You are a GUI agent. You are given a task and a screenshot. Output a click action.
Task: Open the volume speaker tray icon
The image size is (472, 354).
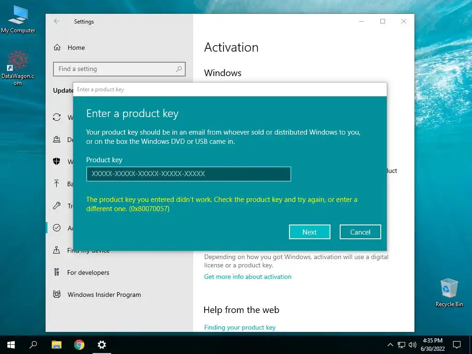click(413, 345)
